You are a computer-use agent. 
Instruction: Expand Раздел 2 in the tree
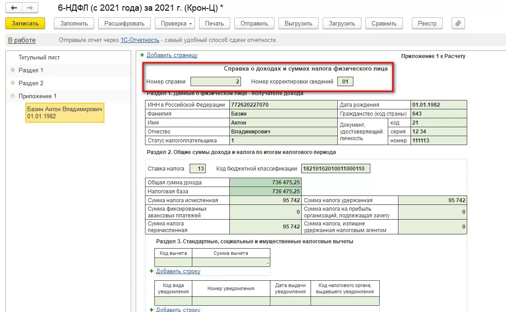[x=12, y=83]
